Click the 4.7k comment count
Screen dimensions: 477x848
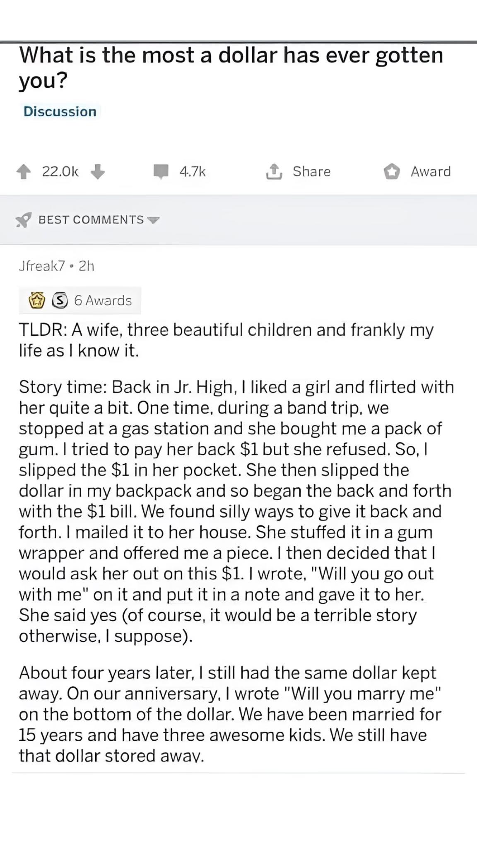point(193,171)
